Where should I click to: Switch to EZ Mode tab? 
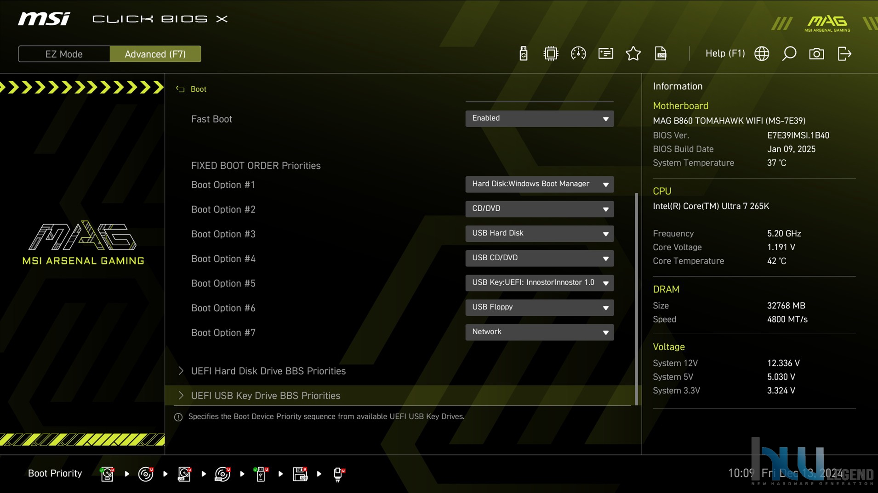(x=64, y=54)
